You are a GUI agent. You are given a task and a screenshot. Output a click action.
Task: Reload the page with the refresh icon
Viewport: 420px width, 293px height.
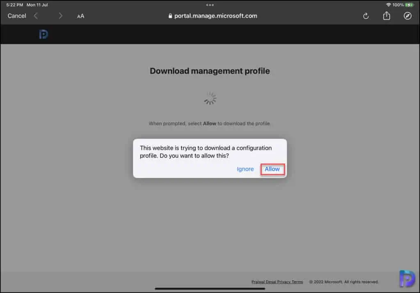365,16
